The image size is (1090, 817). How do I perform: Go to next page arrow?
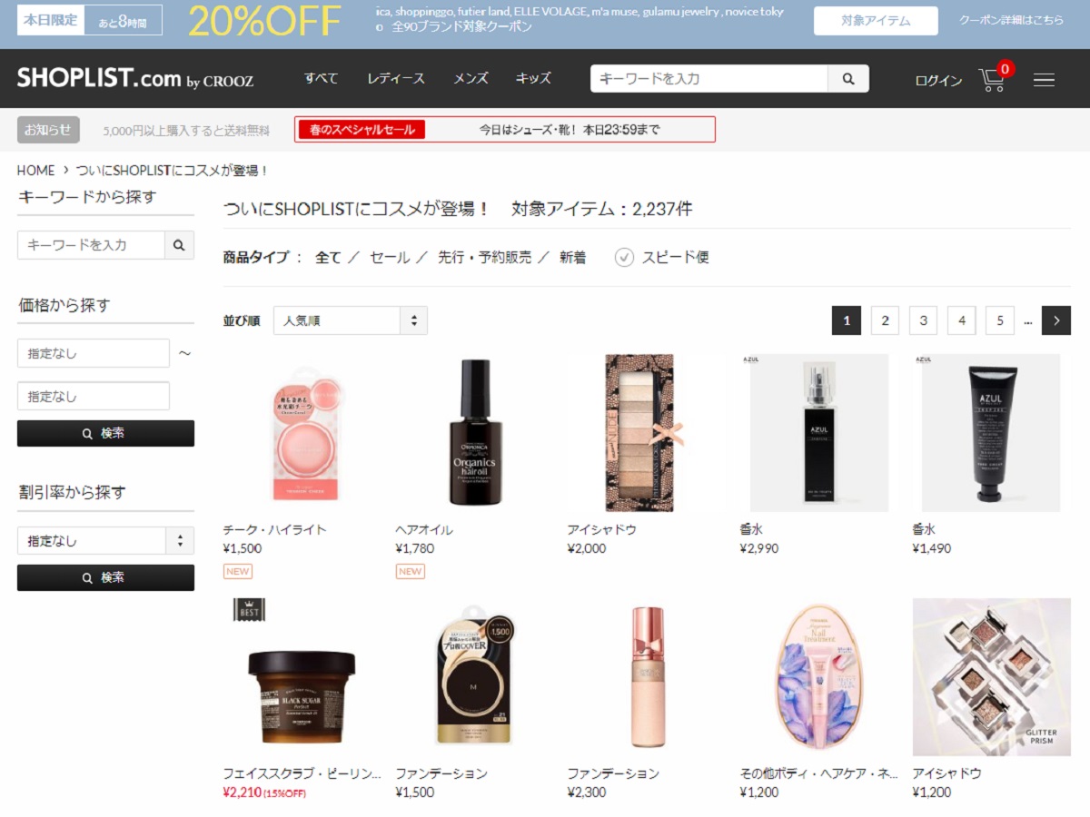[1056, 320]
